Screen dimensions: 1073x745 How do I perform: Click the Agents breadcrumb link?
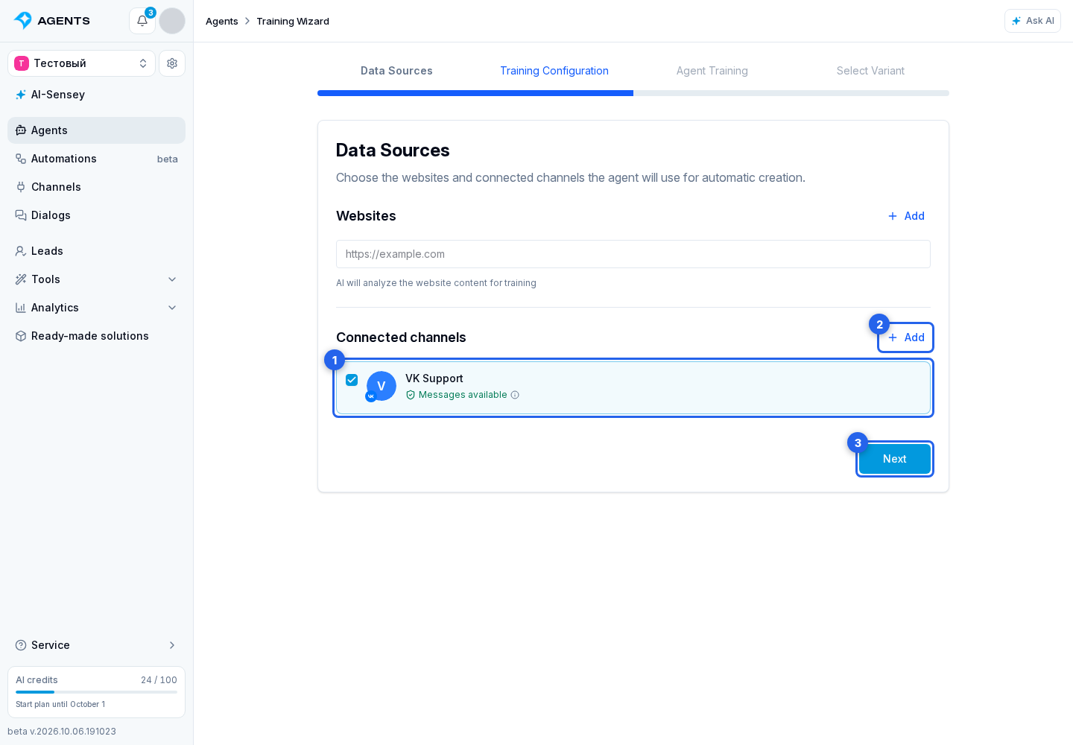point(222,21)
